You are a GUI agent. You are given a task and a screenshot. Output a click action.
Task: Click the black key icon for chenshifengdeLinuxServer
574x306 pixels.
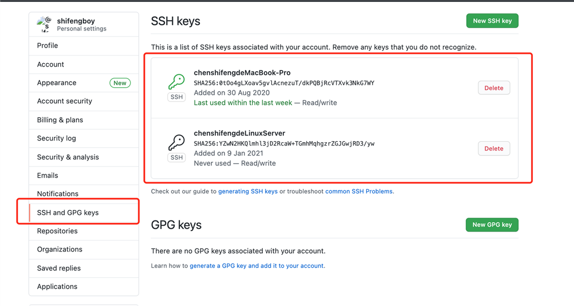pyautogui.click(x=177, y=142)
